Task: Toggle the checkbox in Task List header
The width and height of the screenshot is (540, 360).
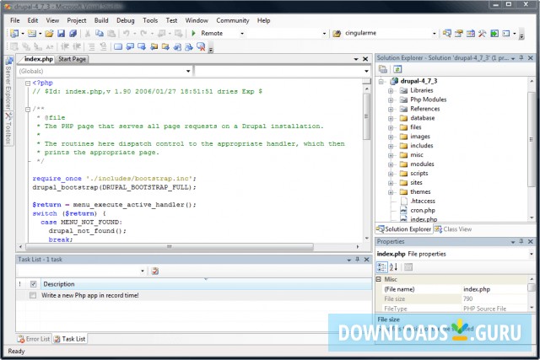Action: tap(33, 284)
